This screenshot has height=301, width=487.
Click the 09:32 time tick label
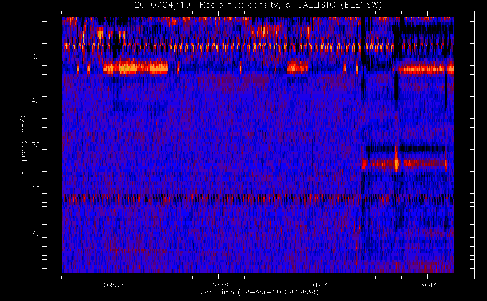[x=114, y=285]
